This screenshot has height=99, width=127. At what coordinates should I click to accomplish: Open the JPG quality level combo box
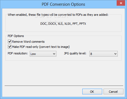click(x=104, y=54)
